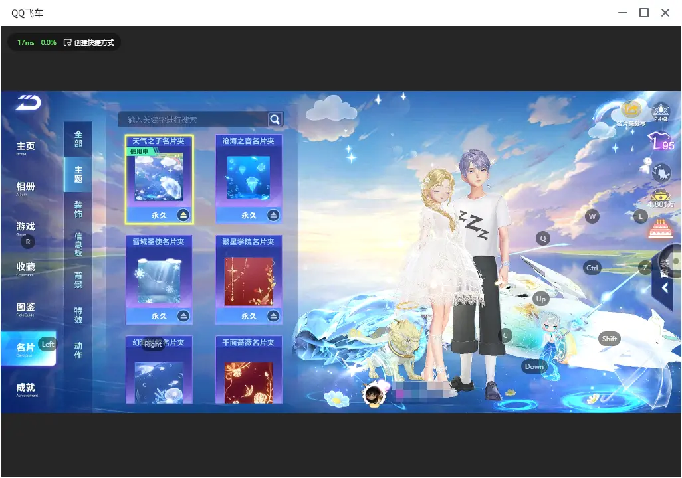The width and height of the screenshot is (682, 478).
Task: Open 收藏 Collection section
Action: (25, 269)
